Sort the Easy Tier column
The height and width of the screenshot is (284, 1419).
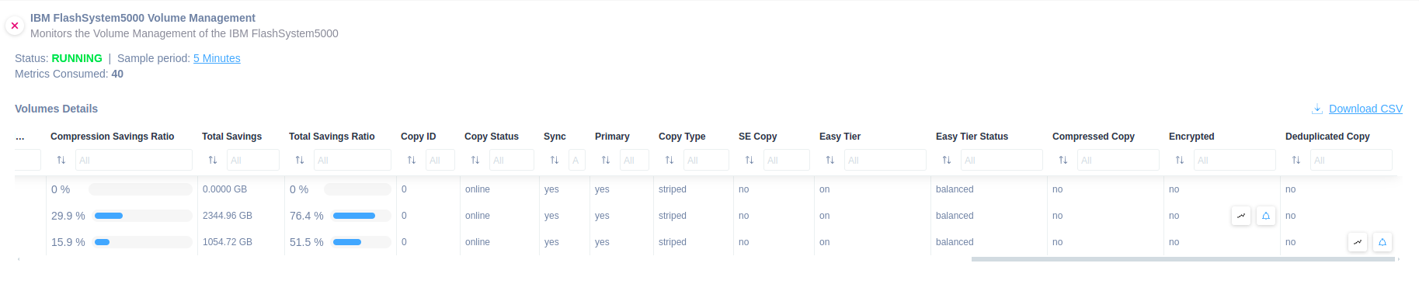[x=830, y=160]
